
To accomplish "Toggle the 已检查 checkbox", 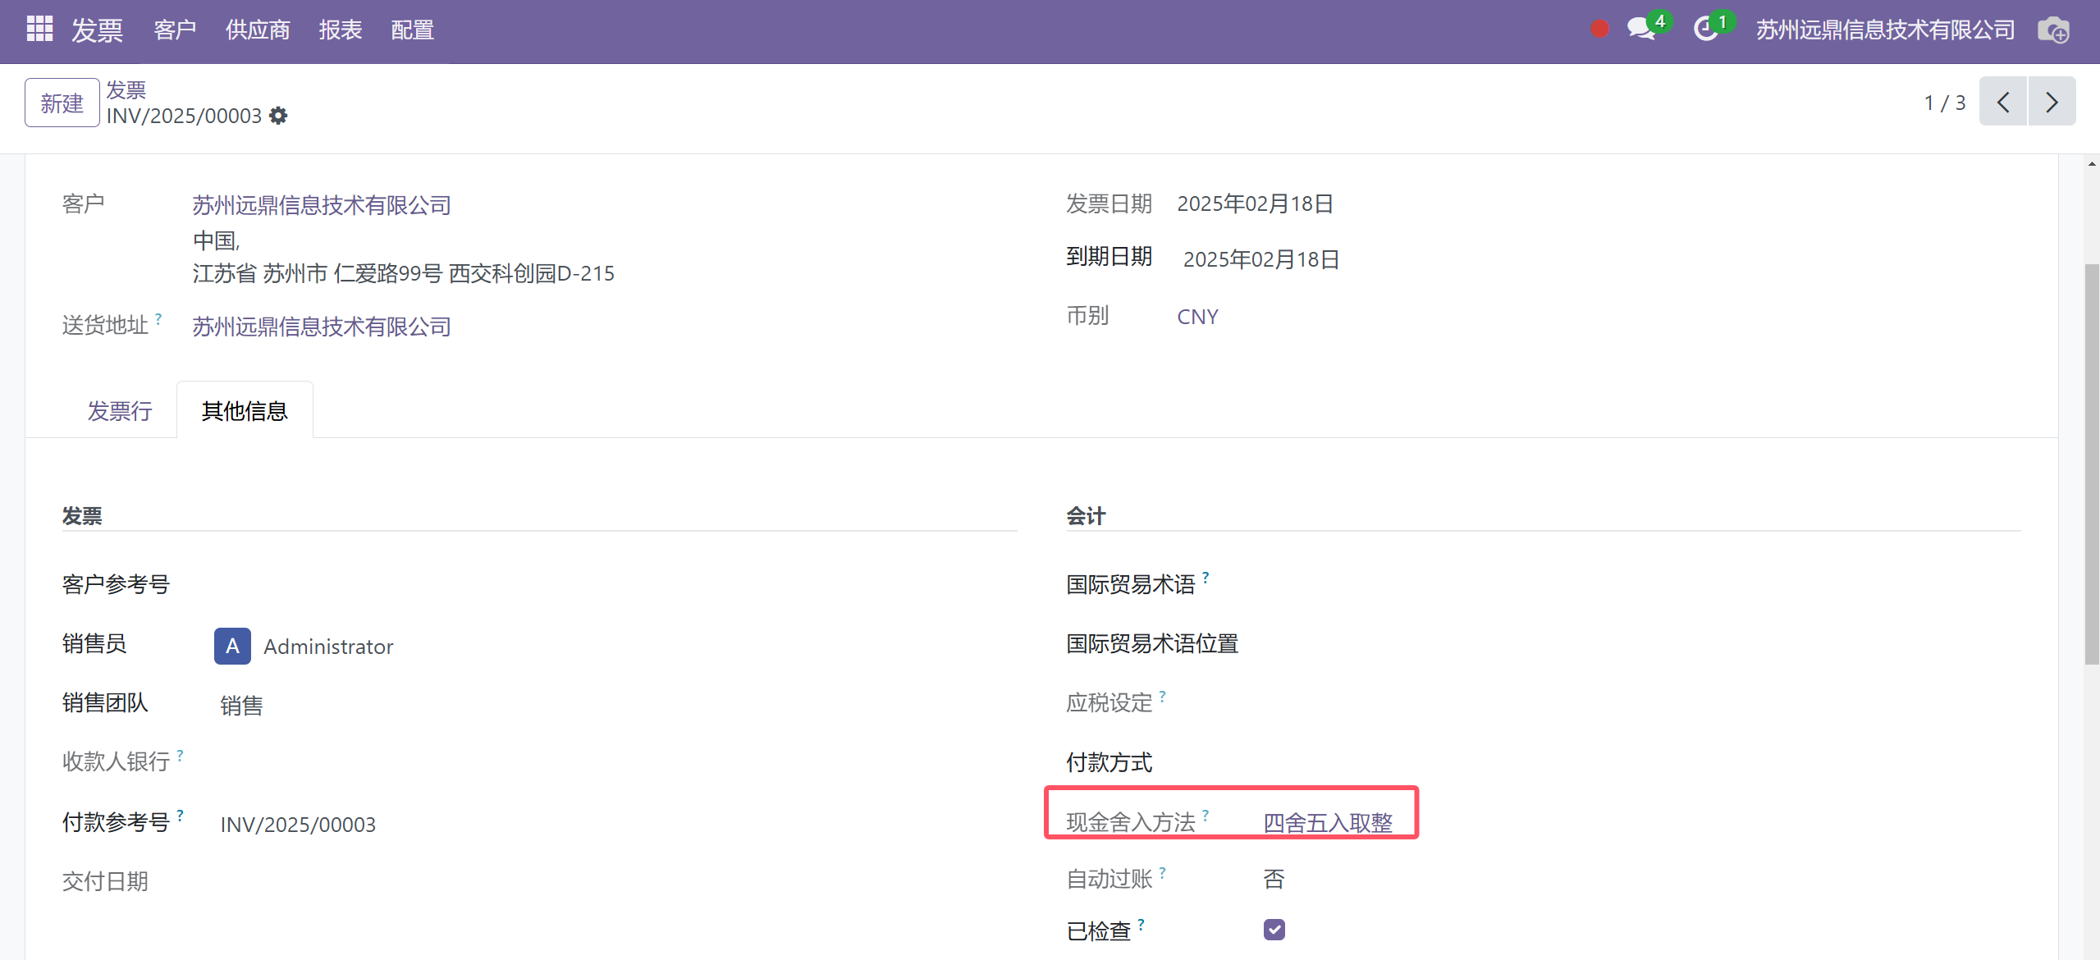I will (x=1274, y=930).
